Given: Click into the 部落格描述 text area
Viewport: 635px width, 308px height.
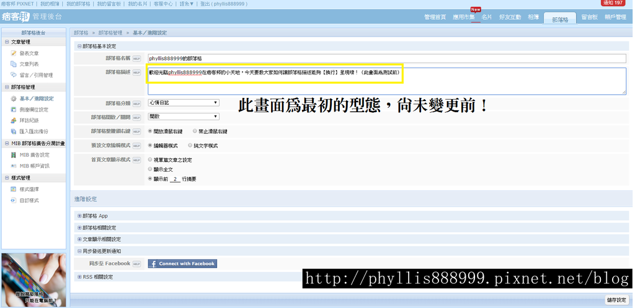Looking at the screenshot, I should tap(387, 81).
